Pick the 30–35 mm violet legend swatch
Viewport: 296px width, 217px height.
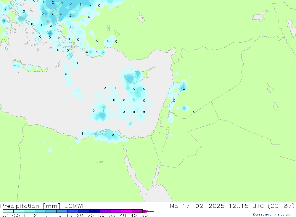[105, 211]
